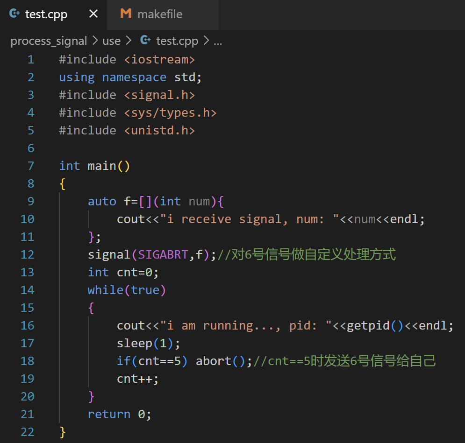The width and height of the screenshot is (465, 443).
Task: Click on "i am running..., pid: " string
Action: pyautogui.click(x=246, y=326)
